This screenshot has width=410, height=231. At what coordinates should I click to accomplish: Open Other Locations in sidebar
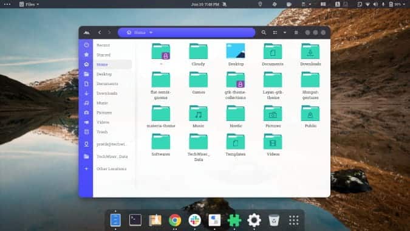click(x=111, y=169)
